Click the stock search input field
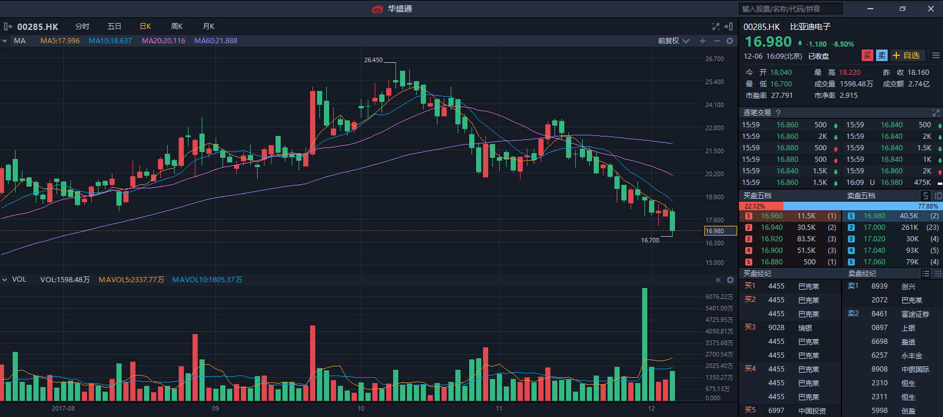Screen dimensions: 943x417 click(790, 9)
